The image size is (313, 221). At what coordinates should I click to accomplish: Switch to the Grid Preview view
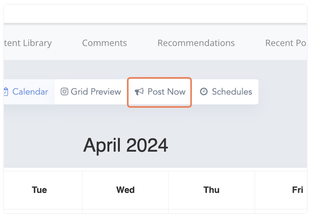tap(91, 92)
